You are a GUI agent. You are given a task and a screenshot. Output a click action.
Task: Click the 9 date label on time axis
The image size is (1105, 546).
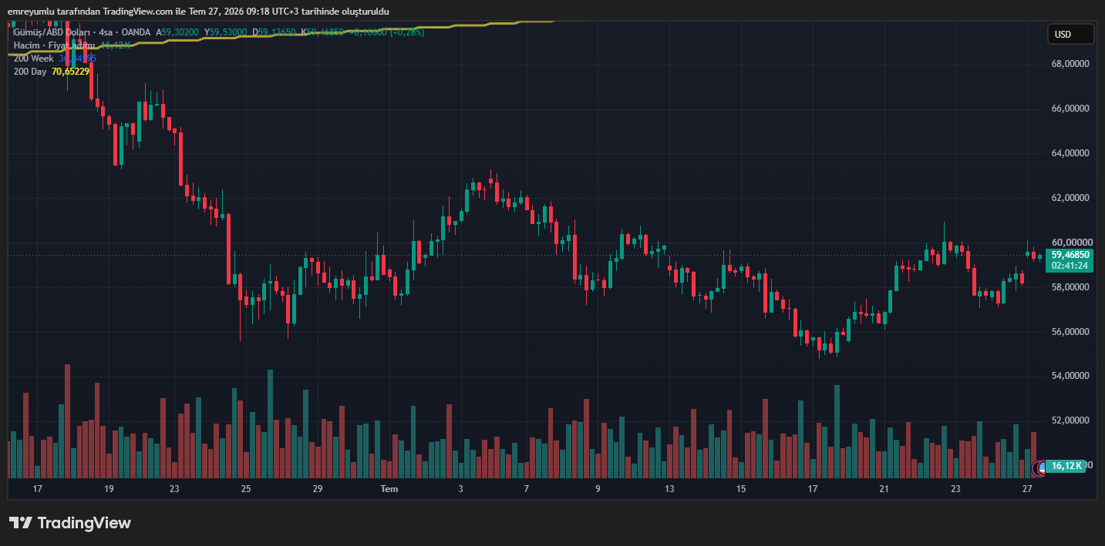(x=598, y=489)
